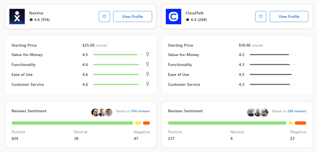The image size is (317, 152).
Task: Click Nextiva's Value-for-Money rating bar
Action: (117, 55)
